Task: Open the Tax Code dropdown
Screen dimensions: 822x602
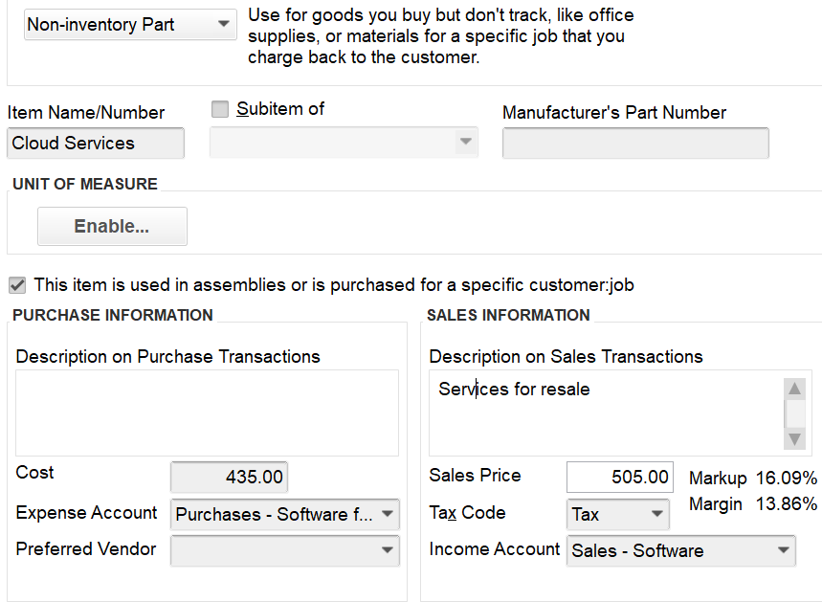Action: click(x=656, y=514)
